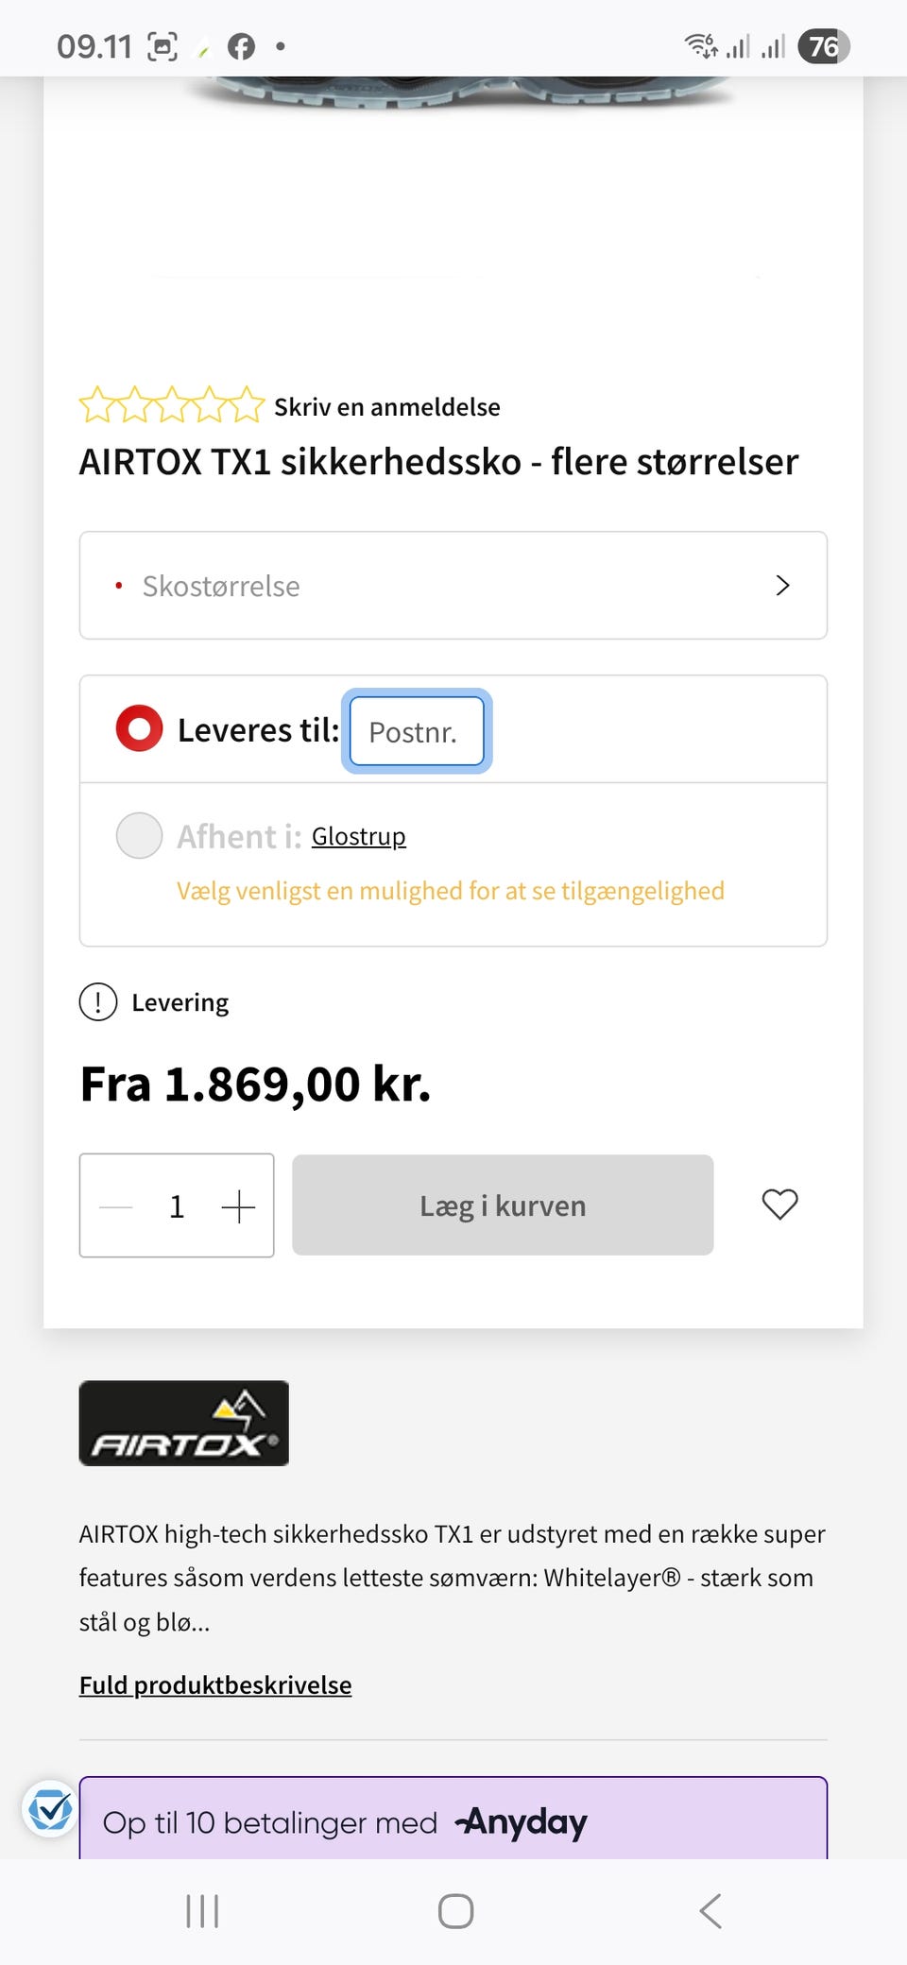Select the "Afhent i" pickup radio button
Image resolution: width=907 pixels, height=1965 pixels.
click(x=139, y=836)
